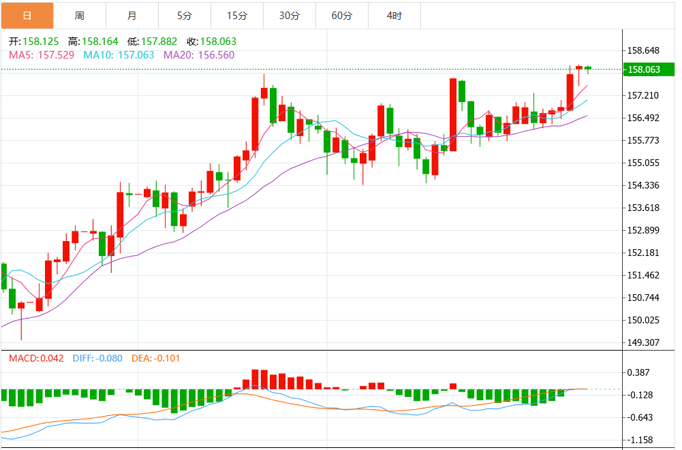The image size is (682, 450).
Task: Switch to the 5分 interval tab
Action: 184,16
